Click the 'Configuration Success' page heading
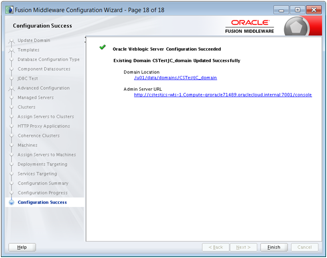 (x=42, y=26)
